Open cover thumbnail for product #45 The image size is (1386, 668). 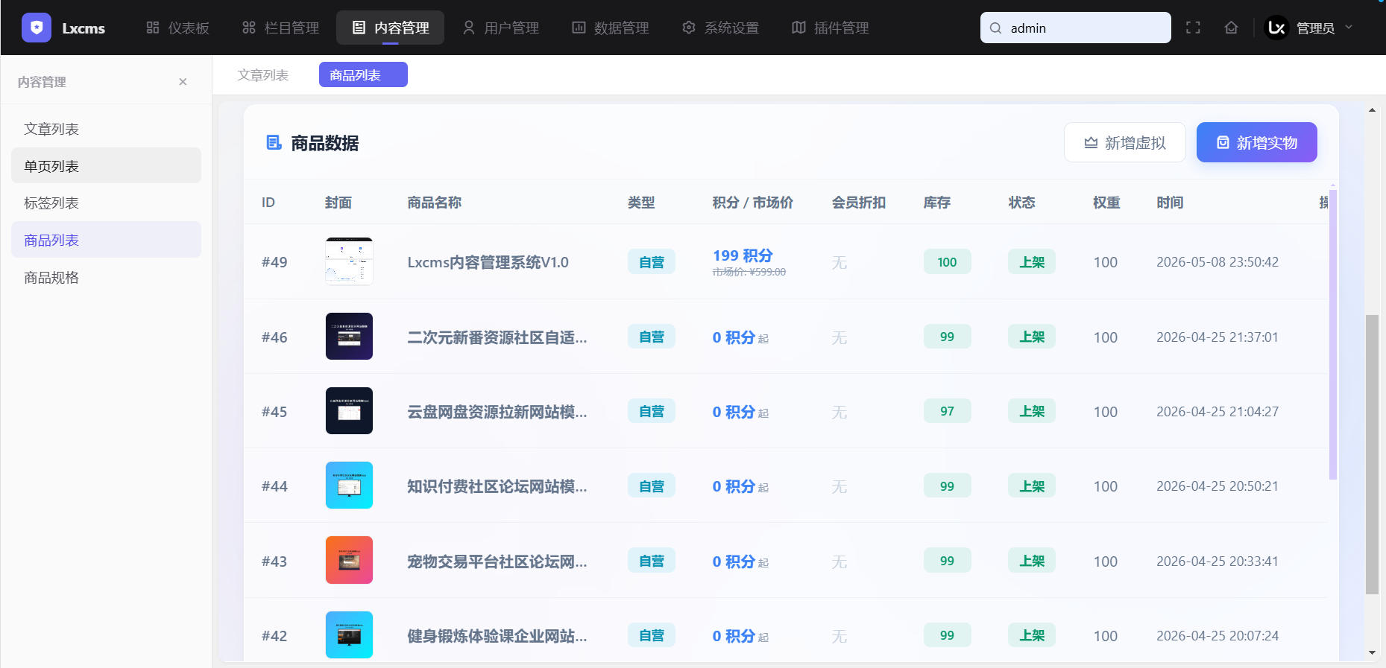pos(349,411)
